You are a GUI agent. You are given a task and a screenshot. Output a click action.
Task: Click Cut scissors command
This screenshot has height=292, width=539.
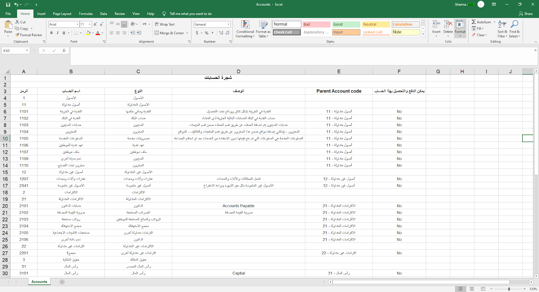20,22
